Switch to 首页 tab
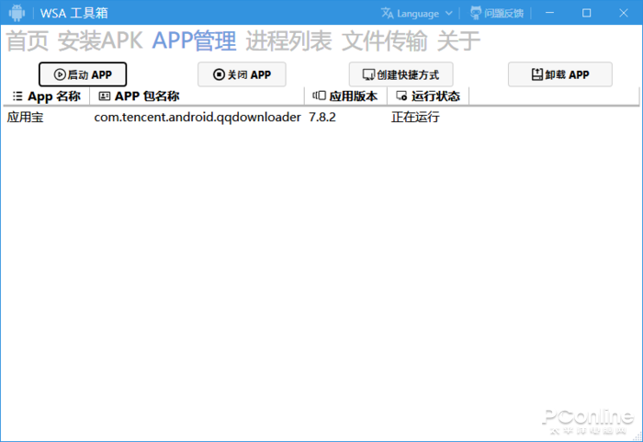 coord(27,41)
